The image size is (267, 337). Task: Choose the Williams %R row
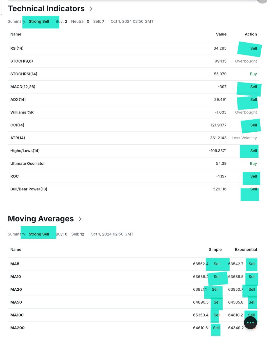tap(133, 112)
